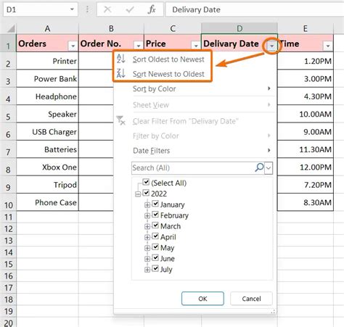Click the Printer cell
This screenshot has height=327, width=344.
[47, 61]
